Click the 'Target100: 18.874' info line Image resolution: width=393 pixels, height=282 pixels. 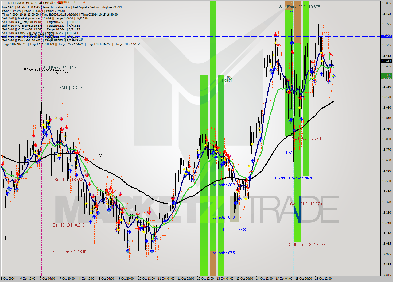[x=71, y=44]
